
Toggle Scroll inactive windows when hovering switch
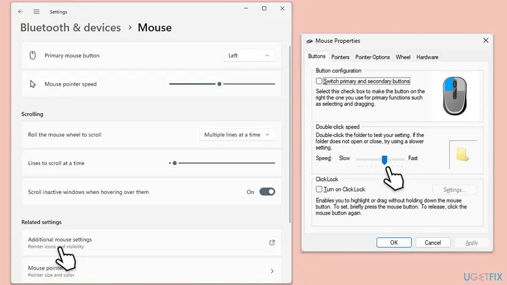coord(268,191)
